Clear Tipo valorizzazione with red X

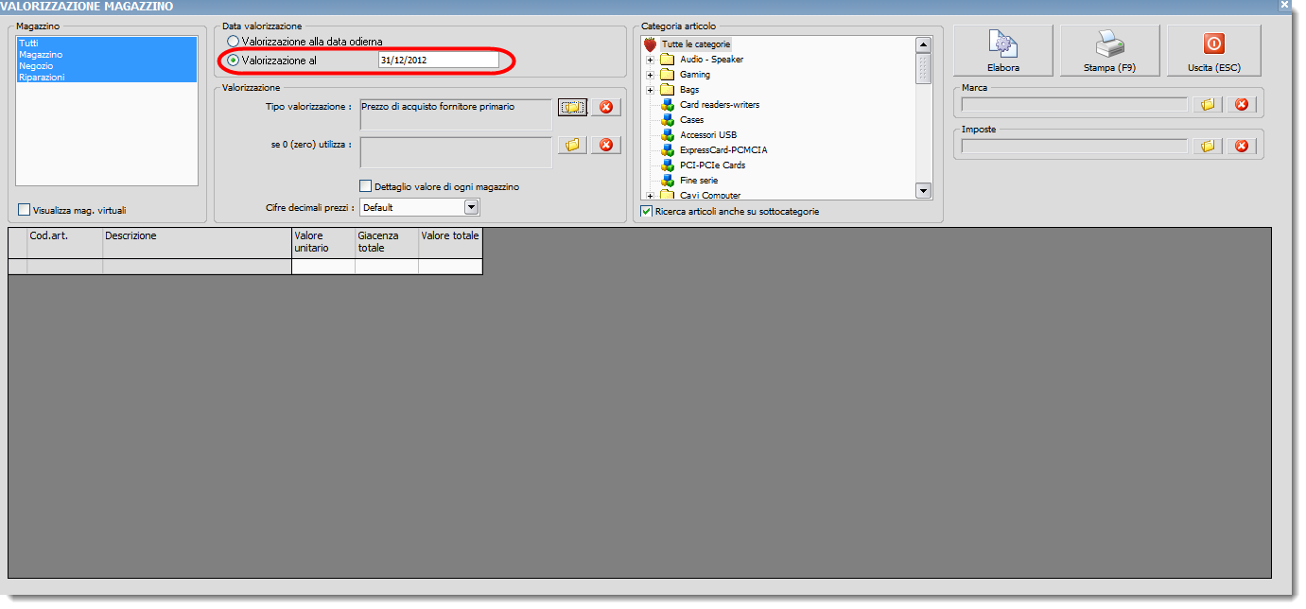606,107
